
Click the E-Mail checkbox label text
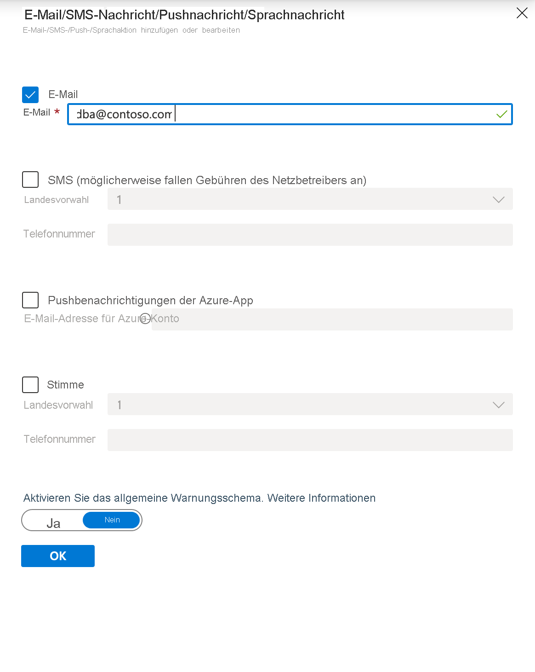pyautogui.click(x=63, y=94)
